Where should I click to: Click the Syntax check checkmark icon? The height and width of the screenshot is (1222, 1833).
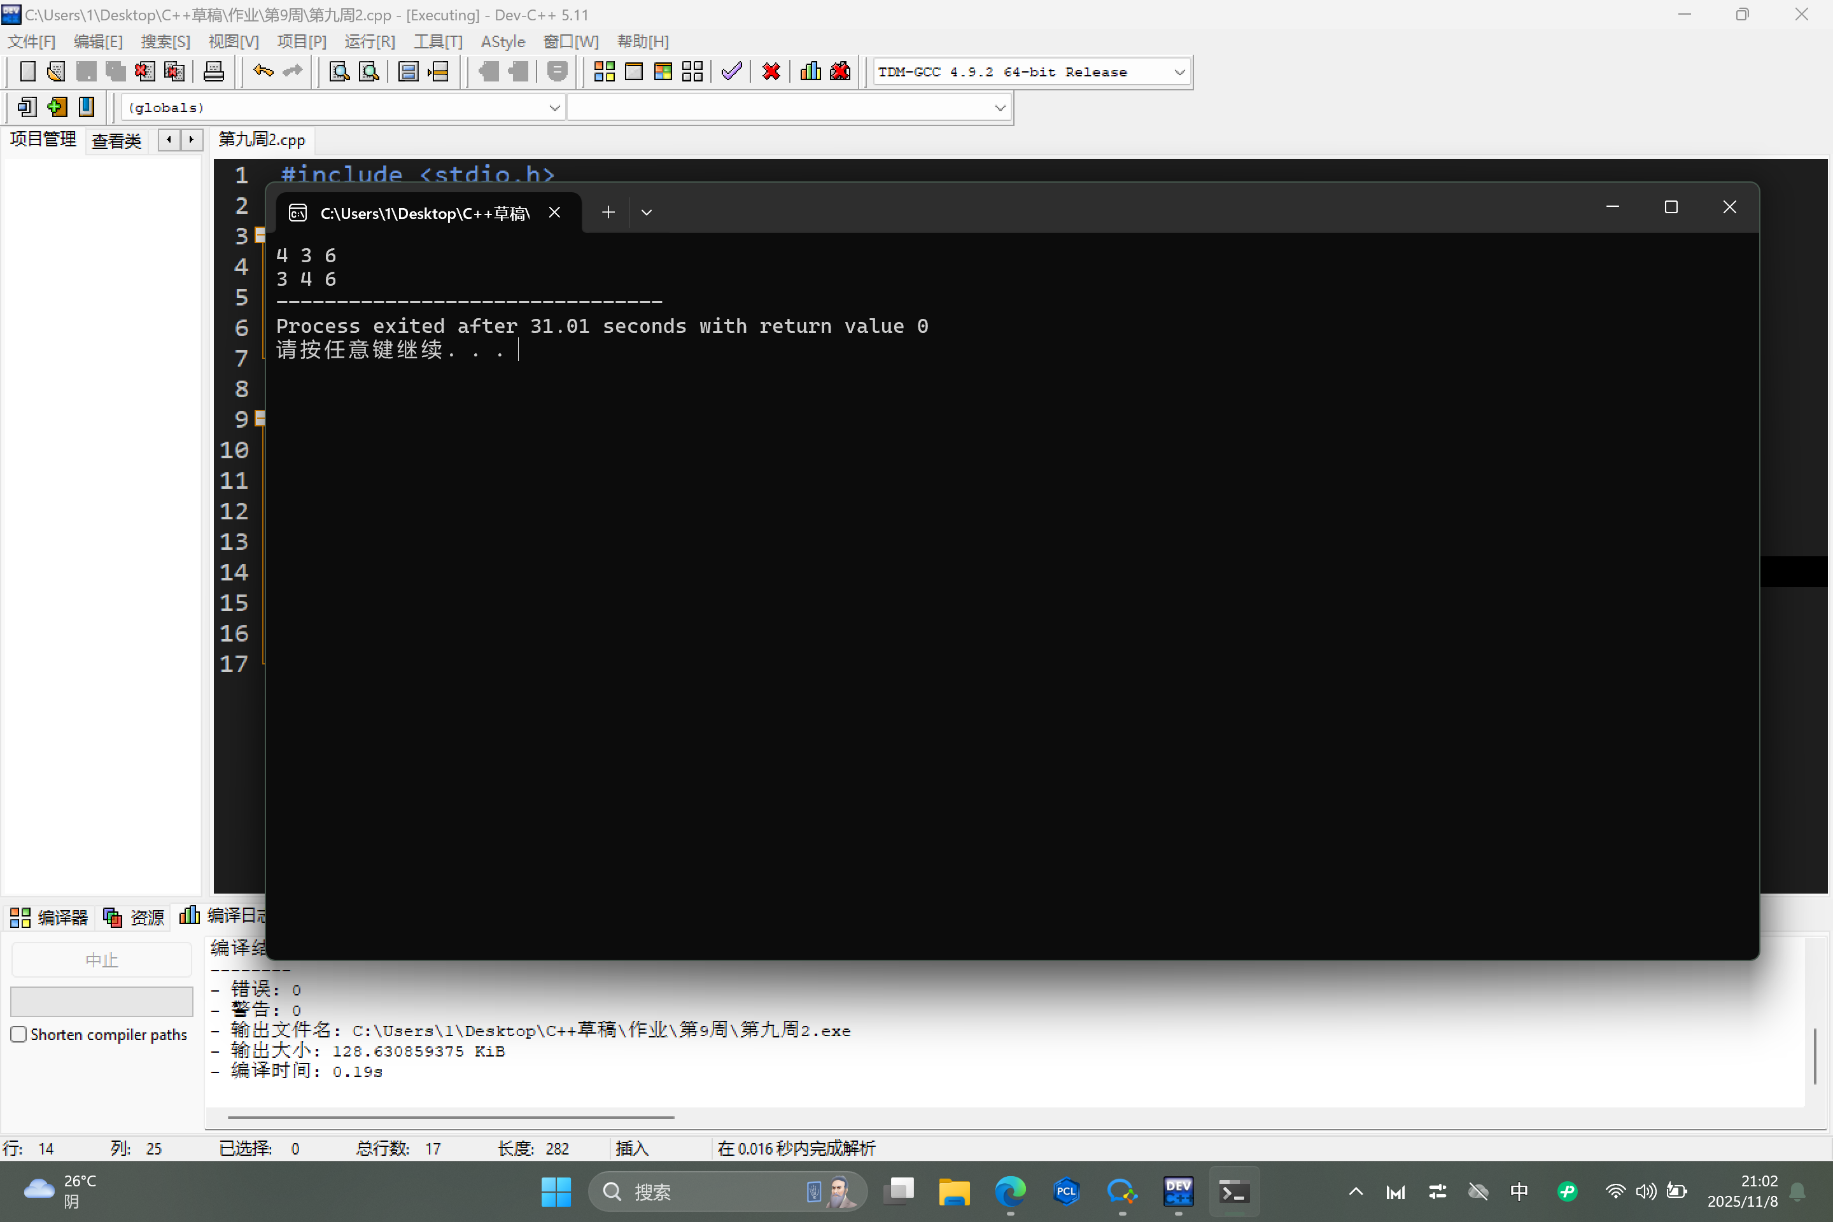731,72
